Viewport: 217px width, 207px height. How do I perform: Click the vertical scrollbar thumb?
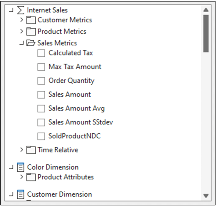coord(206,34)
